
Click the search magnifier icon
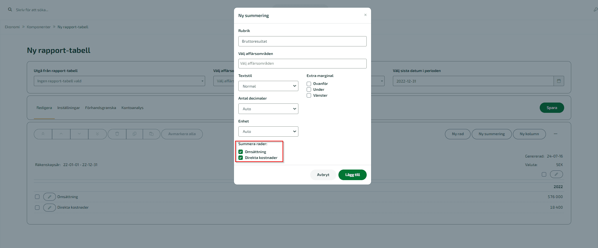click(10, 10)
